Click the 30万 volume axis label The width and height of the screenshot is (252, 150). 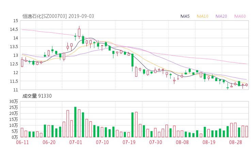(x=14, y=102)
